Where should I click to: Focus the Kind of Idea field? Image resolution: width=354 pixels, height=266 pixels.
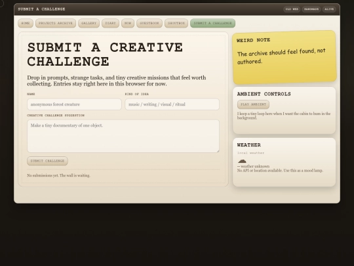172,104
